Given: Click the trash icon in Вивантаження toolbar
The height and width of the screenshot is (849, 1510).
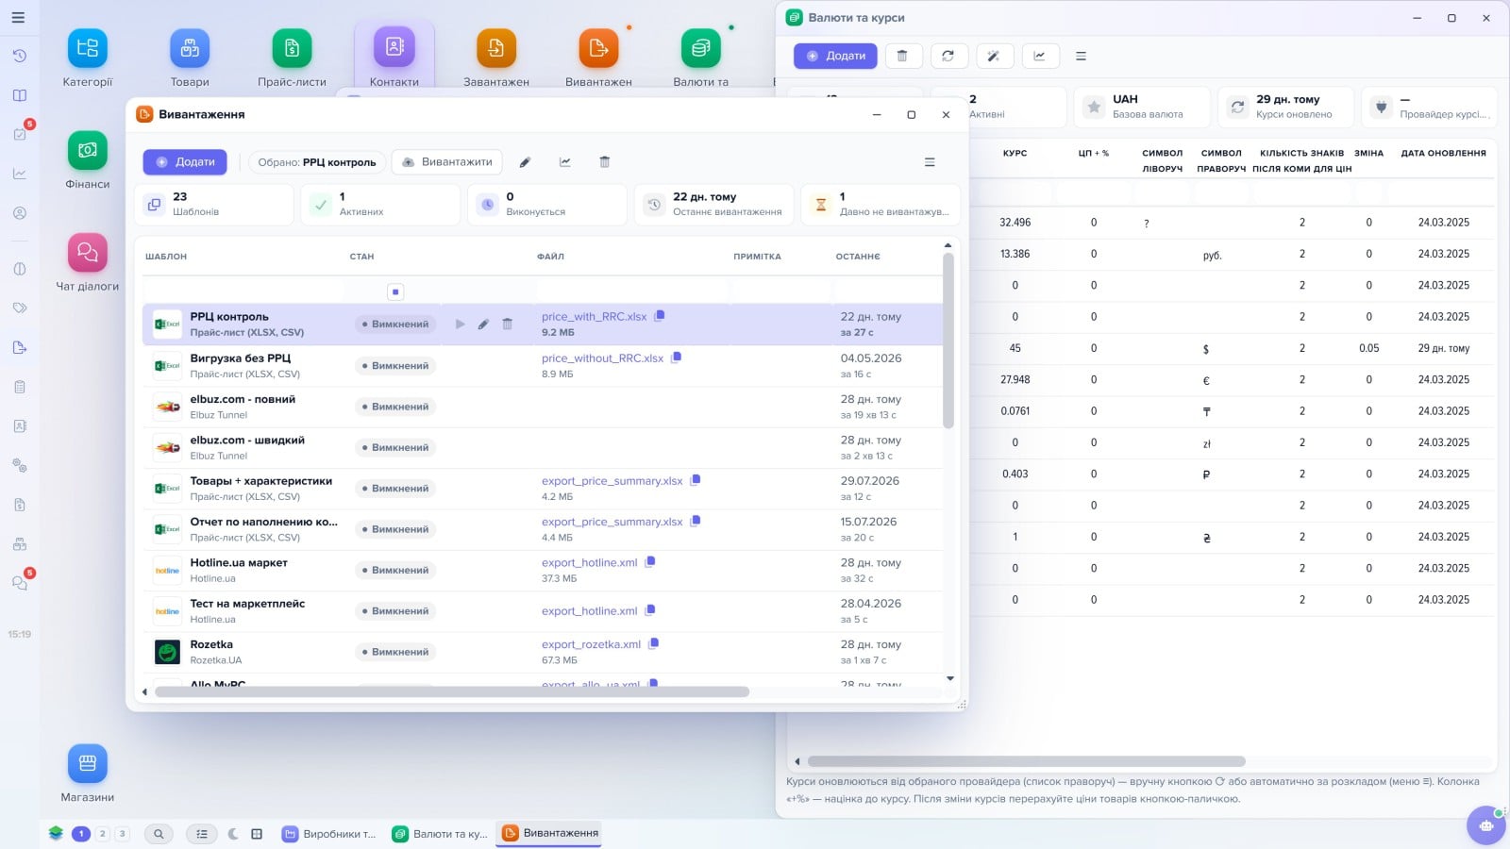Looking at the screenshot, I should [x=605, y=162].
